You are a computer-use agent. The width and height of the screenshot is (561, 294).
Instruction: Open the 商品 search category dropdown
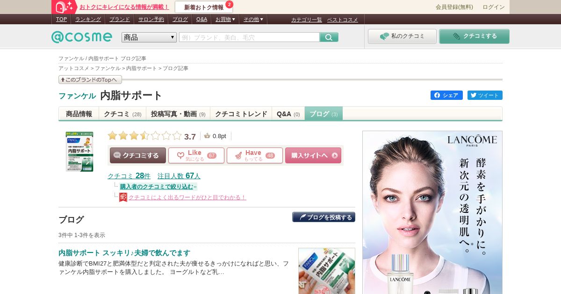pyautogui.click(x=149, y=37)
